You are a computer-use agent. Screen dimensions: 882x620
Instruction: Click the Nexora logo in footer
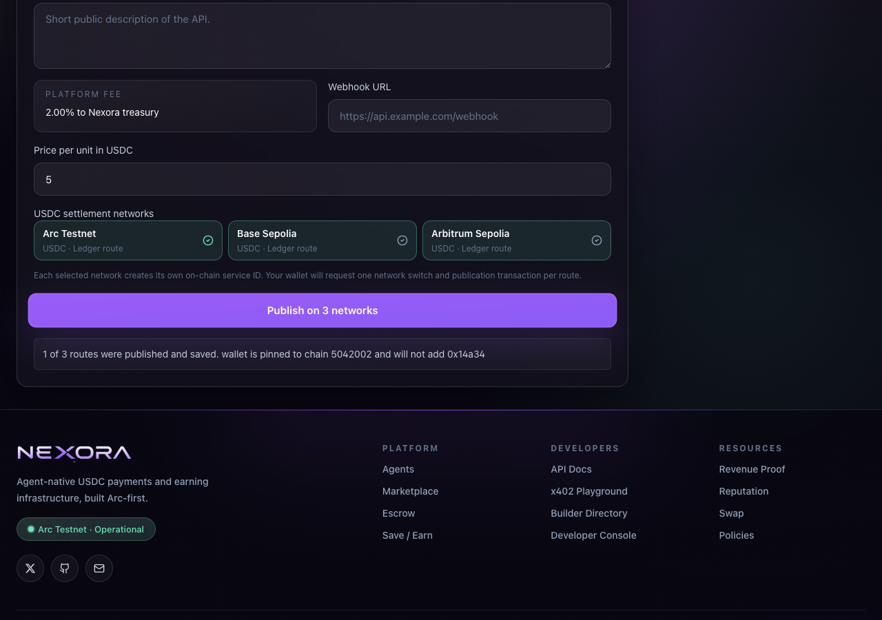tap(74, 453)
